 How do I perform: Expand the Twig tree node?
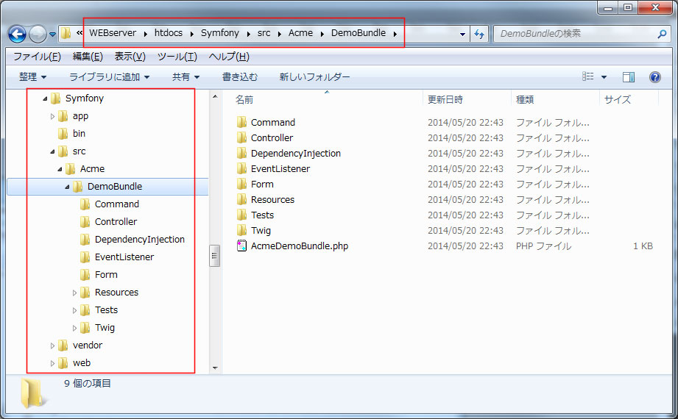[74, 329]
